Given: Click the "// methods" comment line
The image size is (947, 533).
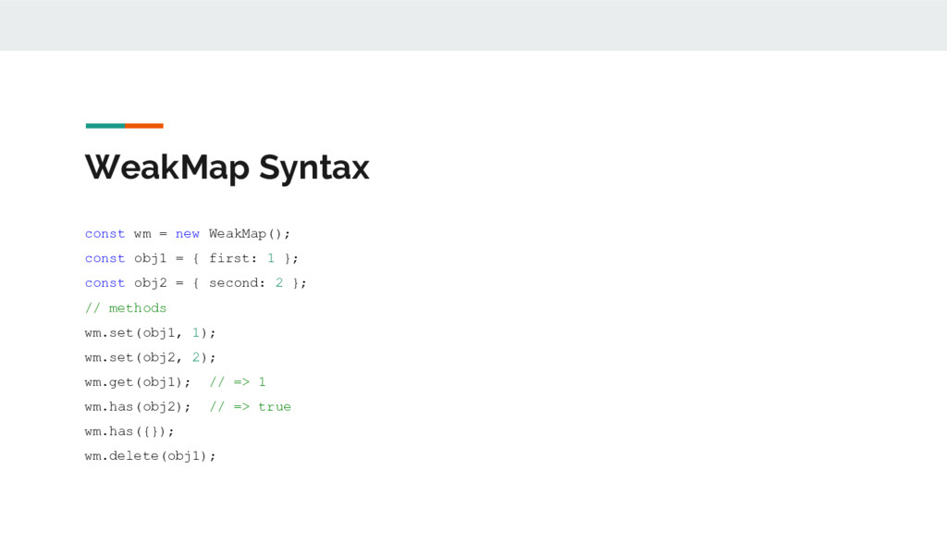Looking at the screenshot, I should coord(126,308).
